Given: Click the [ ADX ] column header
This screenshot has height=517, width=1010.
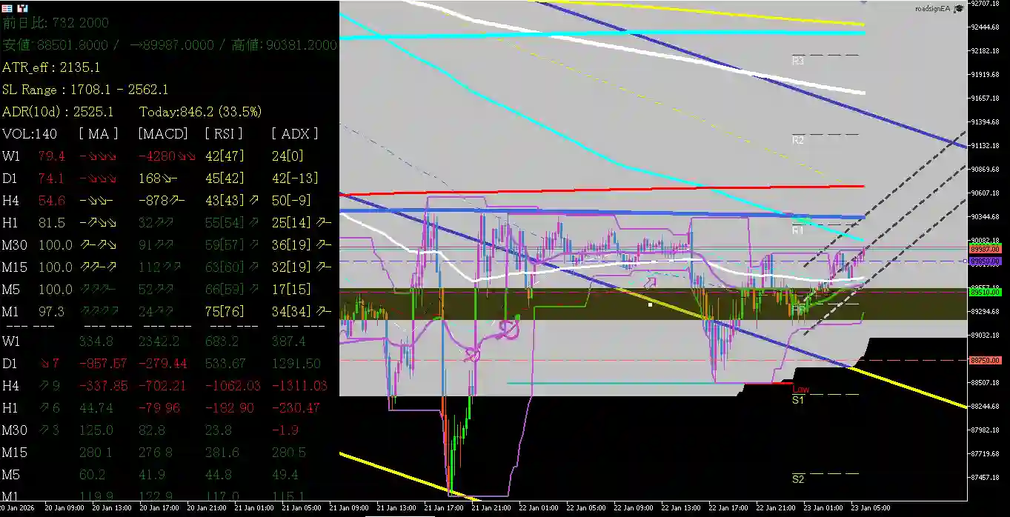Looking at the screenshot, I should tap(296, 133).
